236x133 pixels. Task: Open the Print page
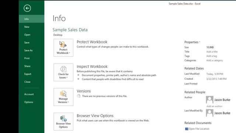(x=32, y=58)
